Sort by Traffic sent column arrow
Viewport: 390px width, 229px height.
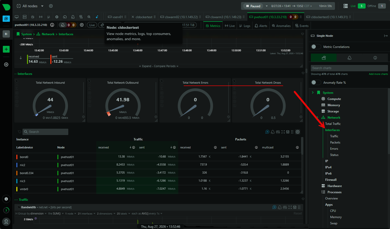tap(171, 147)
